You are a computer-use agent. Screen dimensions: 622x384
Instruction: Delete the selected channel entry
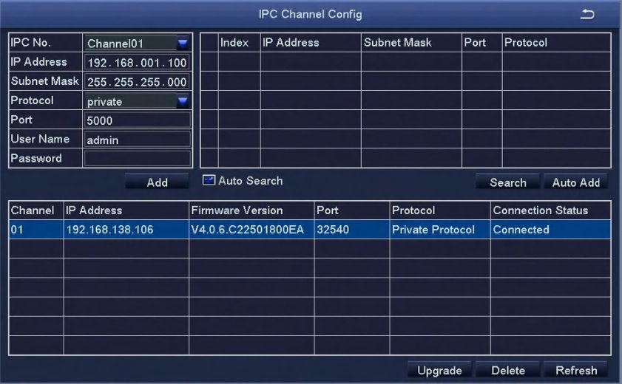pyautogui.click(x=508, y=371)
